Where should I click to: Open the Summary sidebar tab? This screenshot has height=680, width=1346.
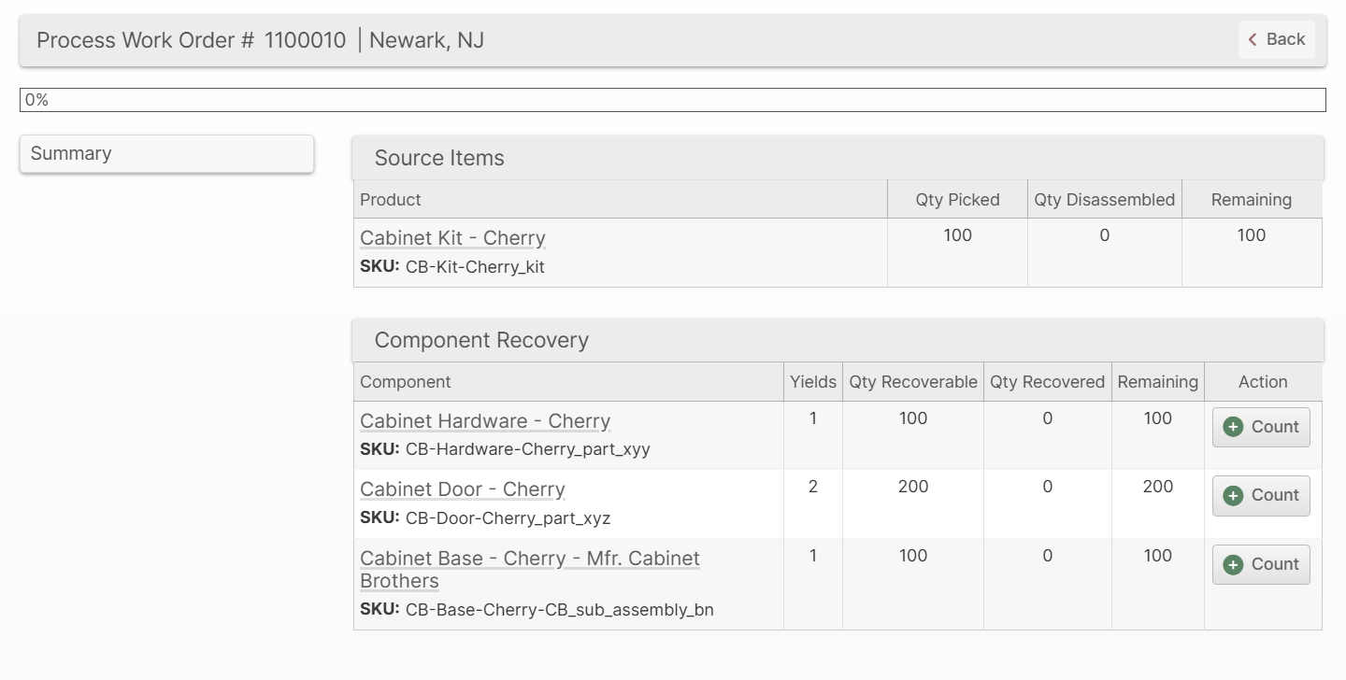coord(166,153)
